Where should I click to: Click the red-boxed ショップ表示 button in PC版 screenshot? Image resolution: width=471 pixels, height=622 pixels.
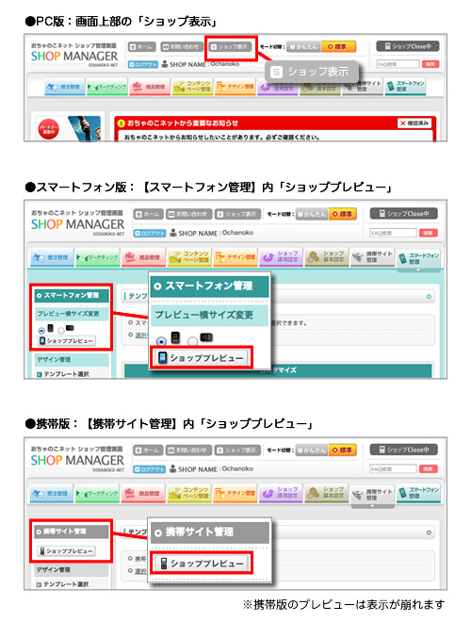tap(231, 47)
